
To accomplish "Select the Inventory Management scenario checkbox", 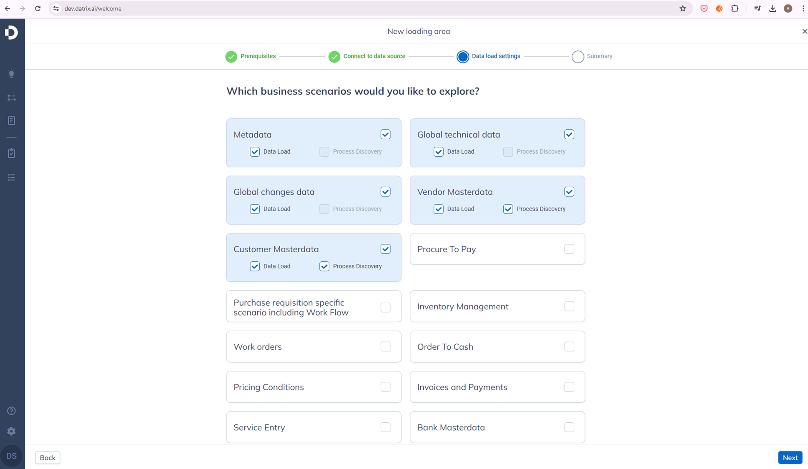I will coord(569,306).
